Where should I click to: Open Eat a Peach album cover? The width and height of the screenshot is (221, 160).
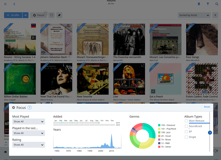pyautogui.click(x=166, y=79)
